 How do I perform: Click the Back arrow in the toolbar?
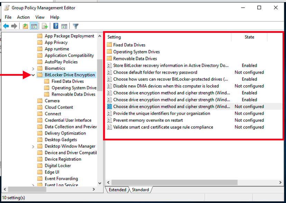tap(6, 26)
